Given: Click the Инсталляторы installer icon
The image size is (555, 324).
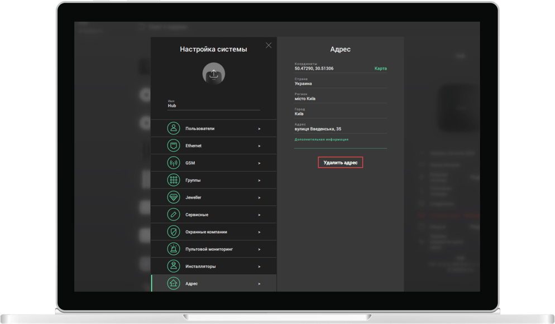Looking at the screenshot, I should tap(174, 266).
